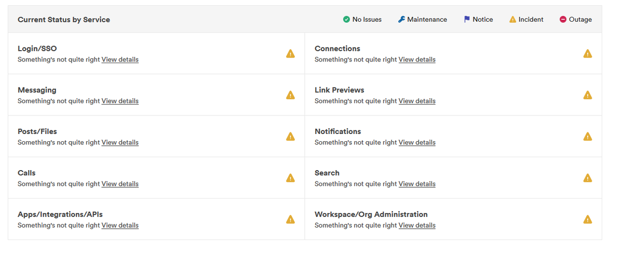
Task: Open View details for Login/SSO
Action: point(120,59)
